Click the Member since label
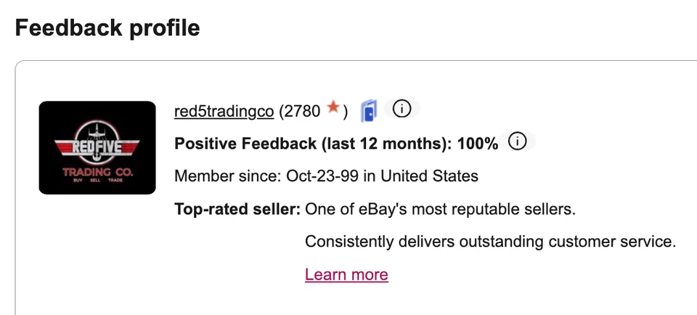 tap(228, 176)
